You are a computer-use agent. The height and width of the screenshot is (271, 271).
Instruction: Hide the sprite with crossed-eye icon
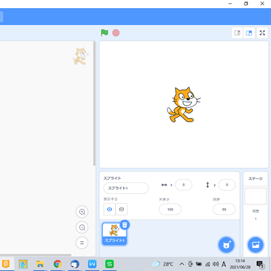pos(121,209)
